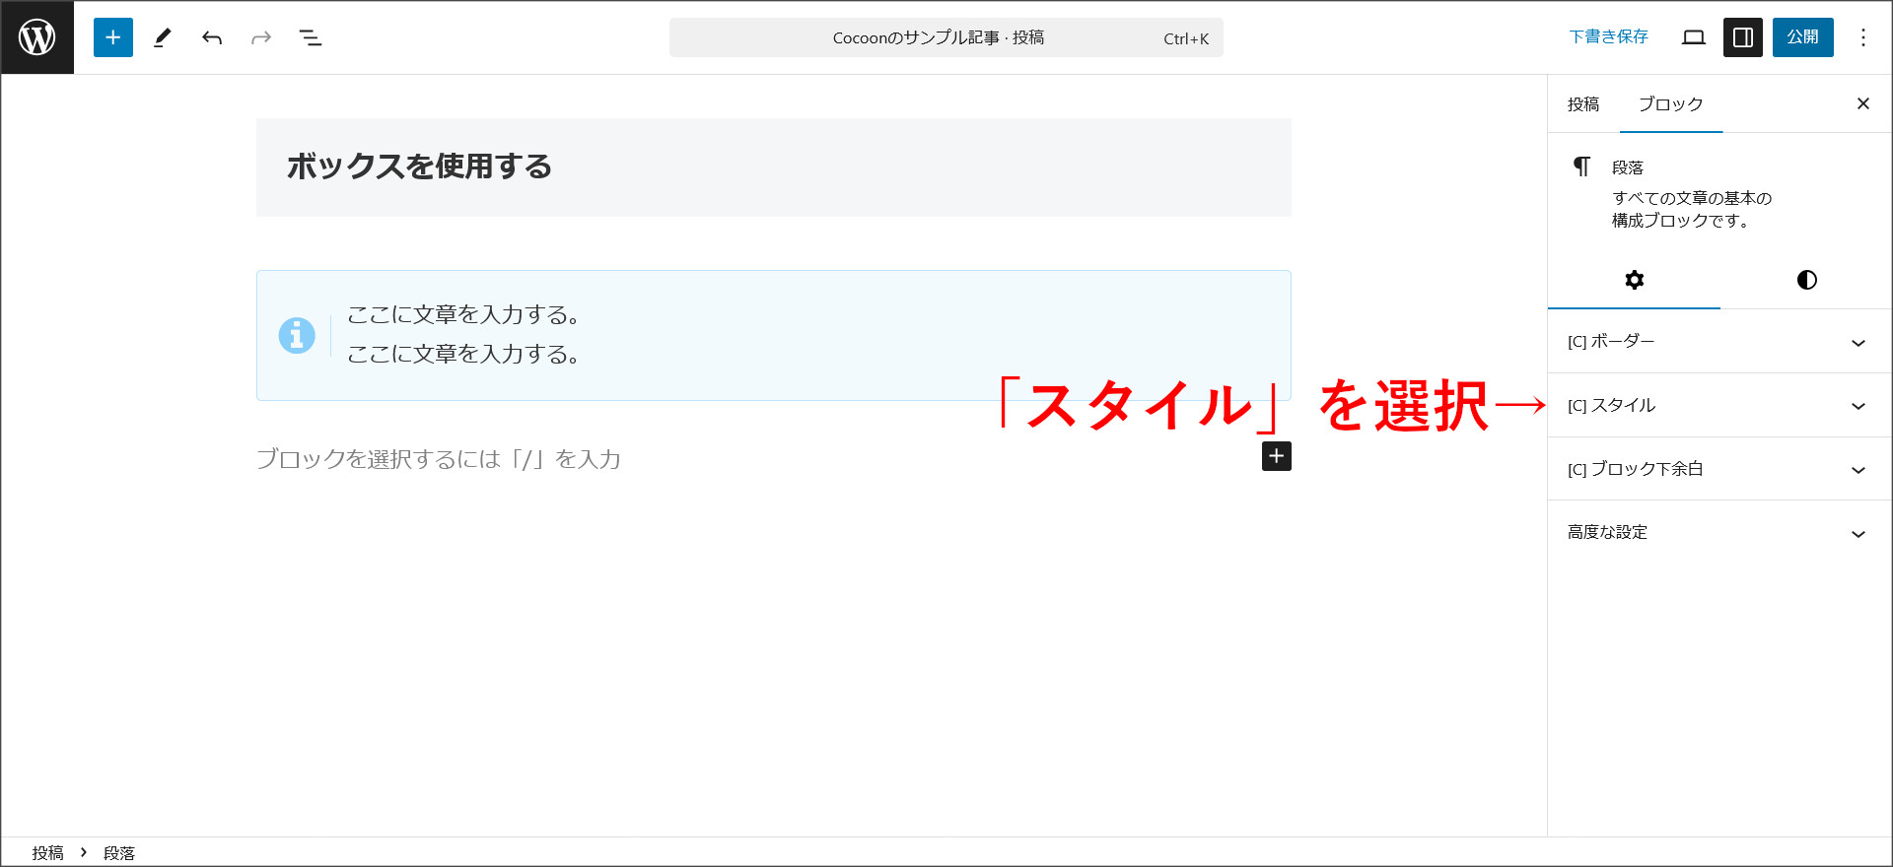This screenshot has width=1893, height=867.
Task: Click the undo arrow icon
Action: tap(212, 37)
